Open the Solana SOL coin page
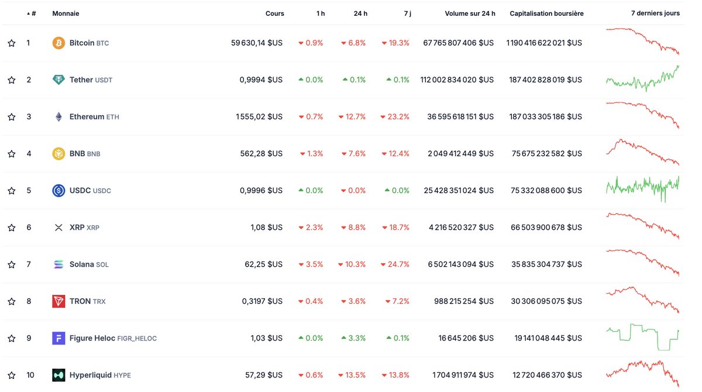This screenshot has width=702, height=392. (x=89, y=264)
